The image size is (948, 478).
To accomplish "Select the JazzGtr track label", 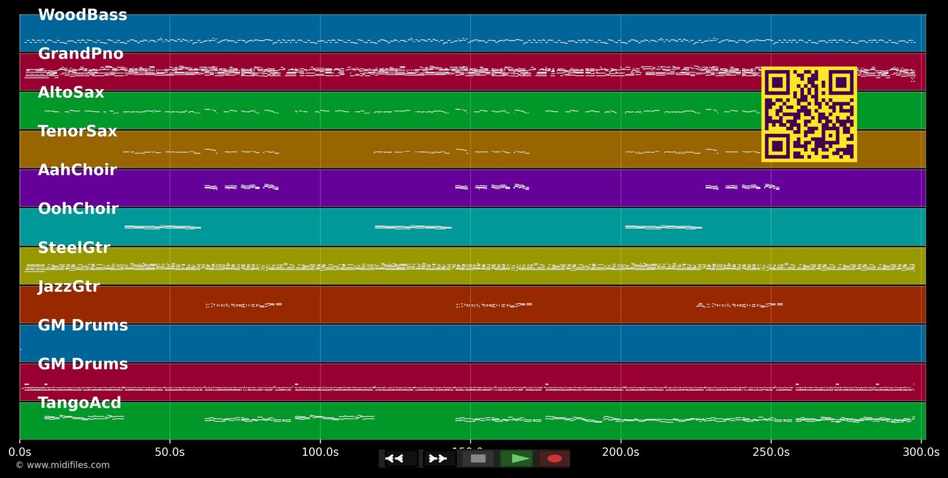I will tap(68, 287).
